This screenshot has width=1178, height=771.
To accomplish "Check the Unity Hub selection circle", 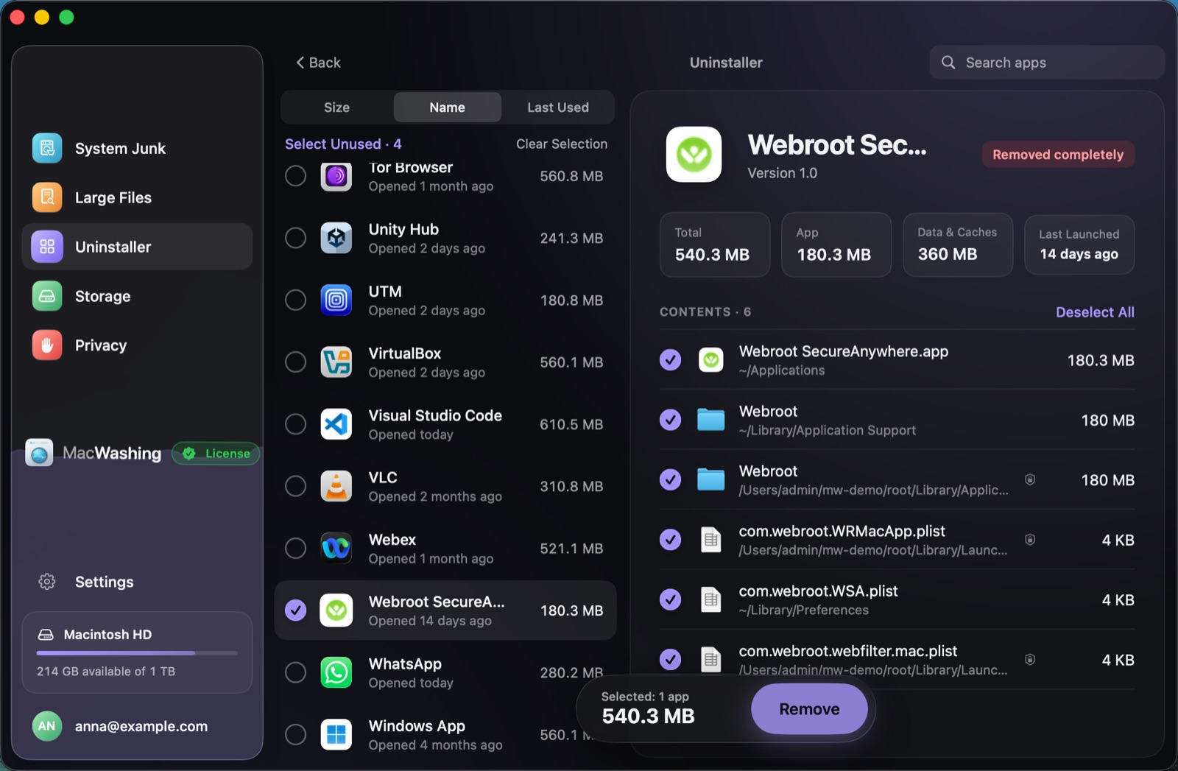I will (x=295, y=238).
